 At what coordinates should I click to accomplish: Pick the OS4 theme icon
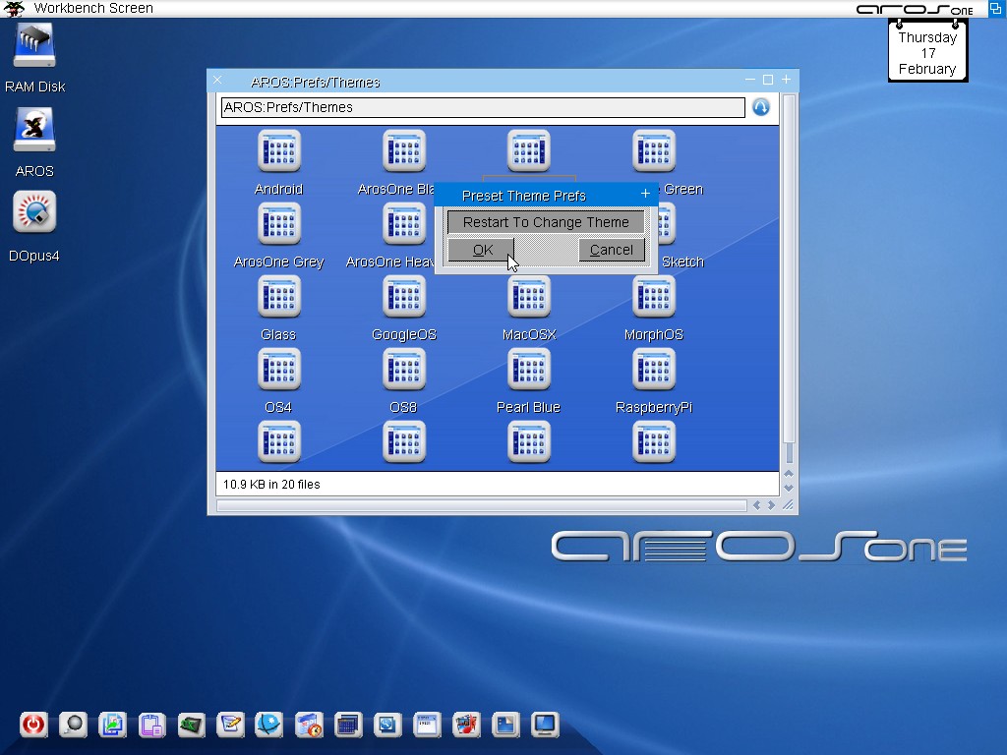[x=278, y=370]
